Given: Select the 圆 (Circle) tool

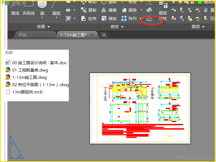Looking at the screenshot, I should point(42,8).
